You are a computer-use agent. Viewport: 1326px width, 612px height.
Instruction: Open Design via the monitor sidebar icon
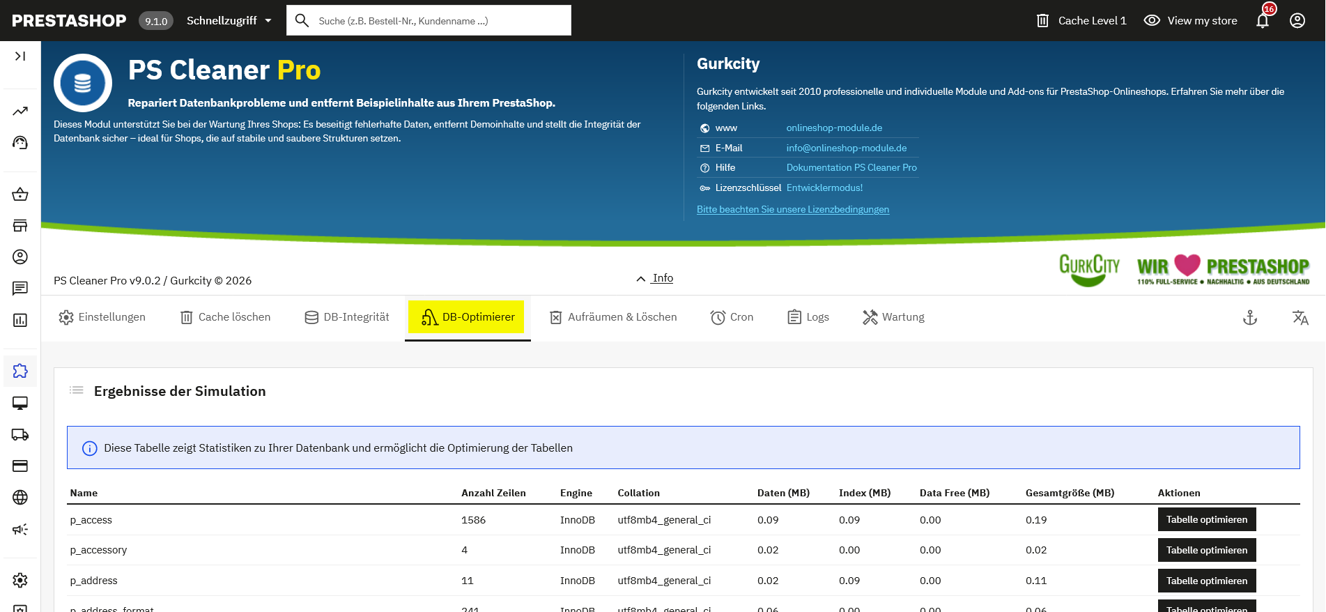pyautogui.click(x=20, y=403)
